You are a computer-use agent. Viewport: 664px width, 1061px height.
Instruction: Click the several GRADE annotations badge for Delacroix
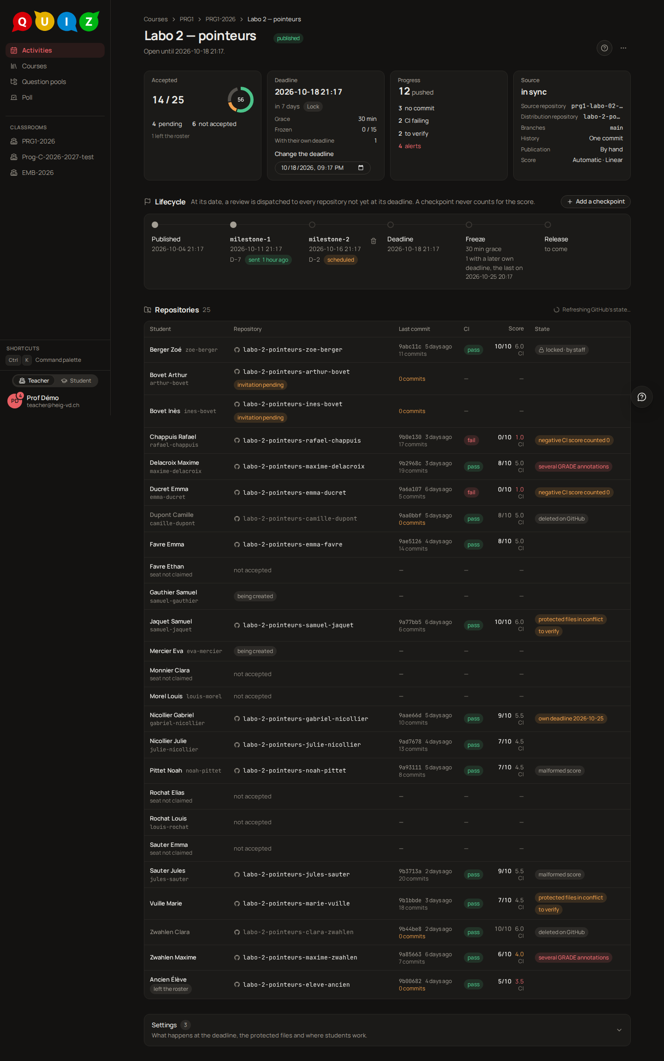click(573, 467)
